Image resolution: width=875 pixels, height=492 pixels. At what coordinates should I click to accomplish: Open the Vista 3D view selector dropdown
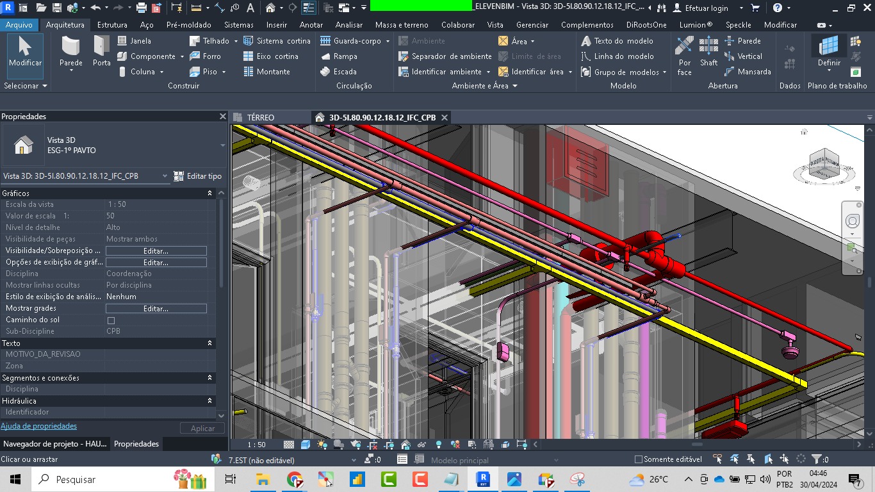pos(165,176)
